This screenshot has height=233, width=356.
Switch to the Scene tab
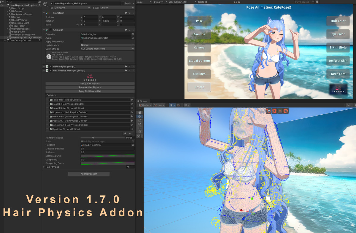142,101
